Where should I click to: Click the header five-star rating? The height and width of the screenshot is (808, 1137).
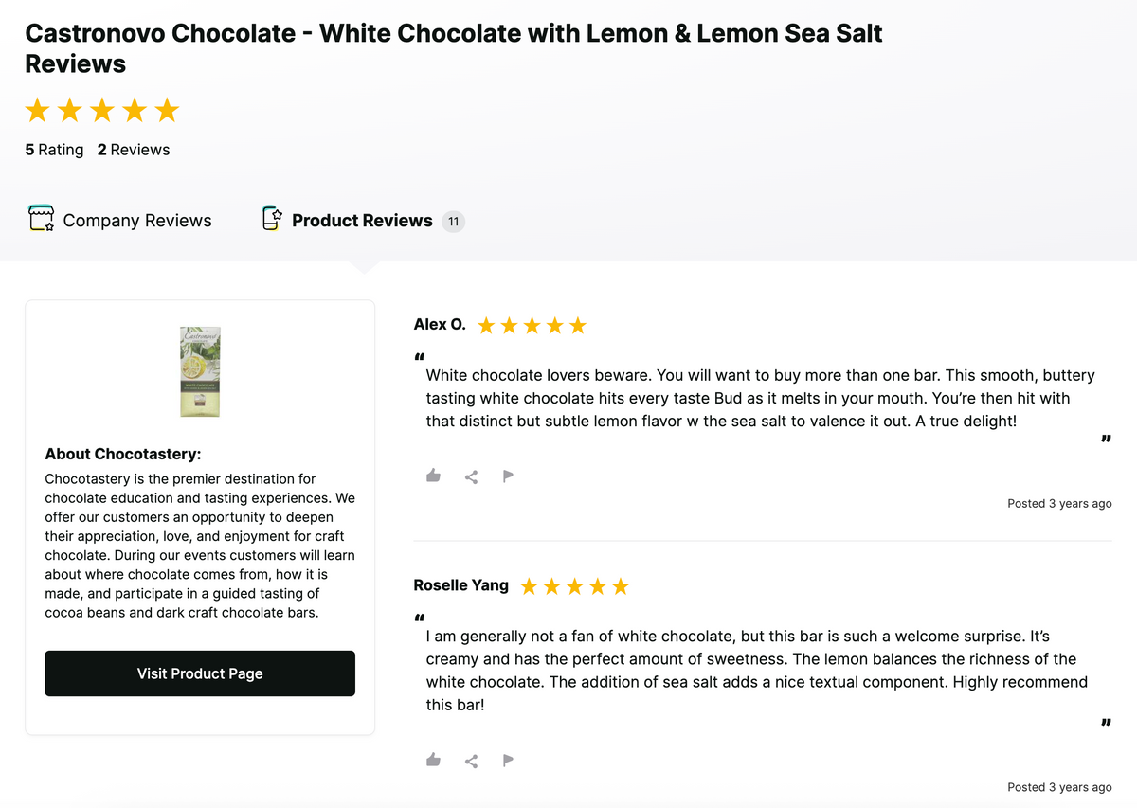pos(101,111)
